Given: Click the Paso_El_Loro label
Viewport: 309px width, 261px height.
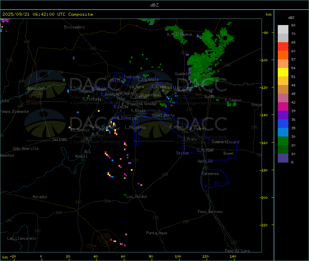Looking at the screenshot, I should (x=237, y=251).
